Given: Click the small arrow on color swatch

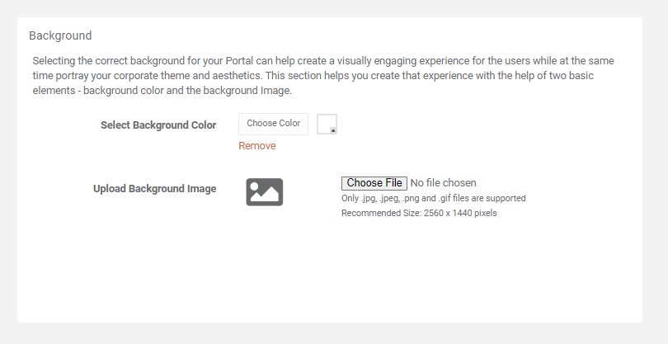Looking at the screenshot, I should [332, 130].
